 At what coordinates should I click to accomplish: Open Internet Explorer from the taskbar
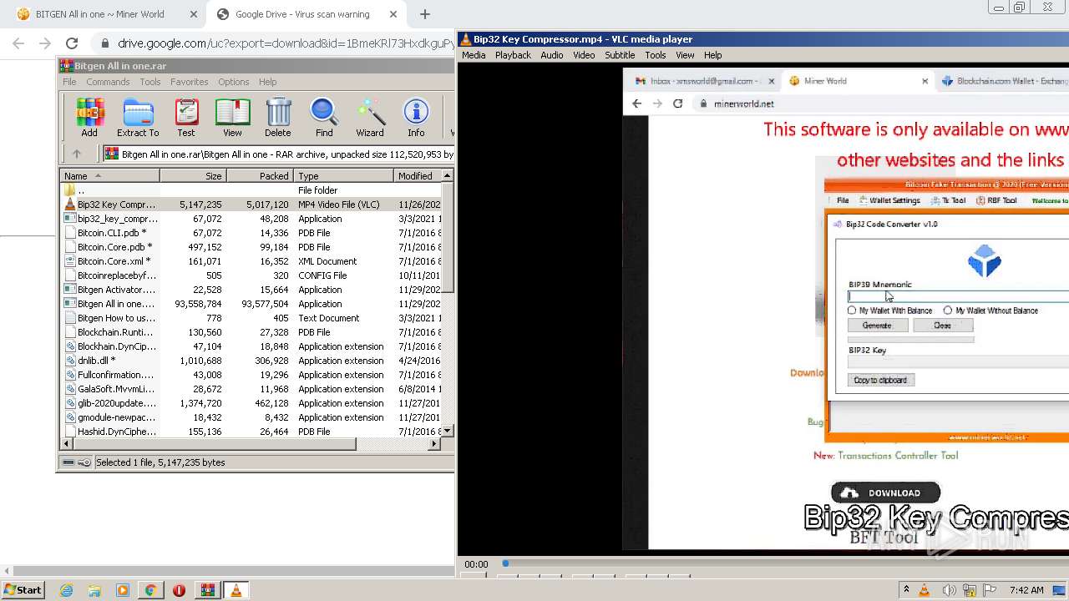[67, 590]
